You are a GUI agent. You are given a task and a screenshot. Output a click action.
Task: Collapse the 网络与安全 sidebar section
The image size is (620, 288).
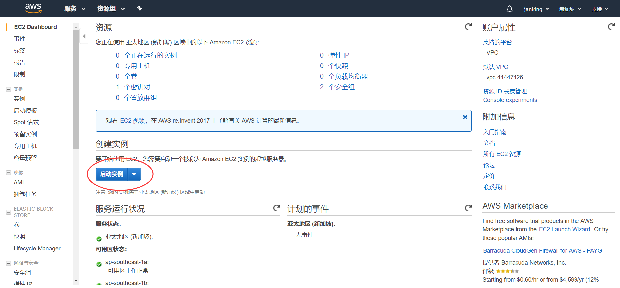[9, 263]
